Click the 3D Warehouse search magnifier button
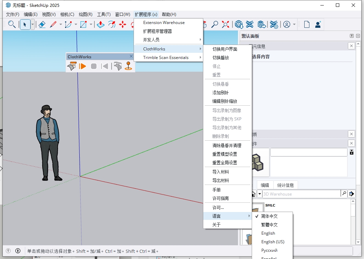Viewport: 364px width, 259px height. click(344, 193)
